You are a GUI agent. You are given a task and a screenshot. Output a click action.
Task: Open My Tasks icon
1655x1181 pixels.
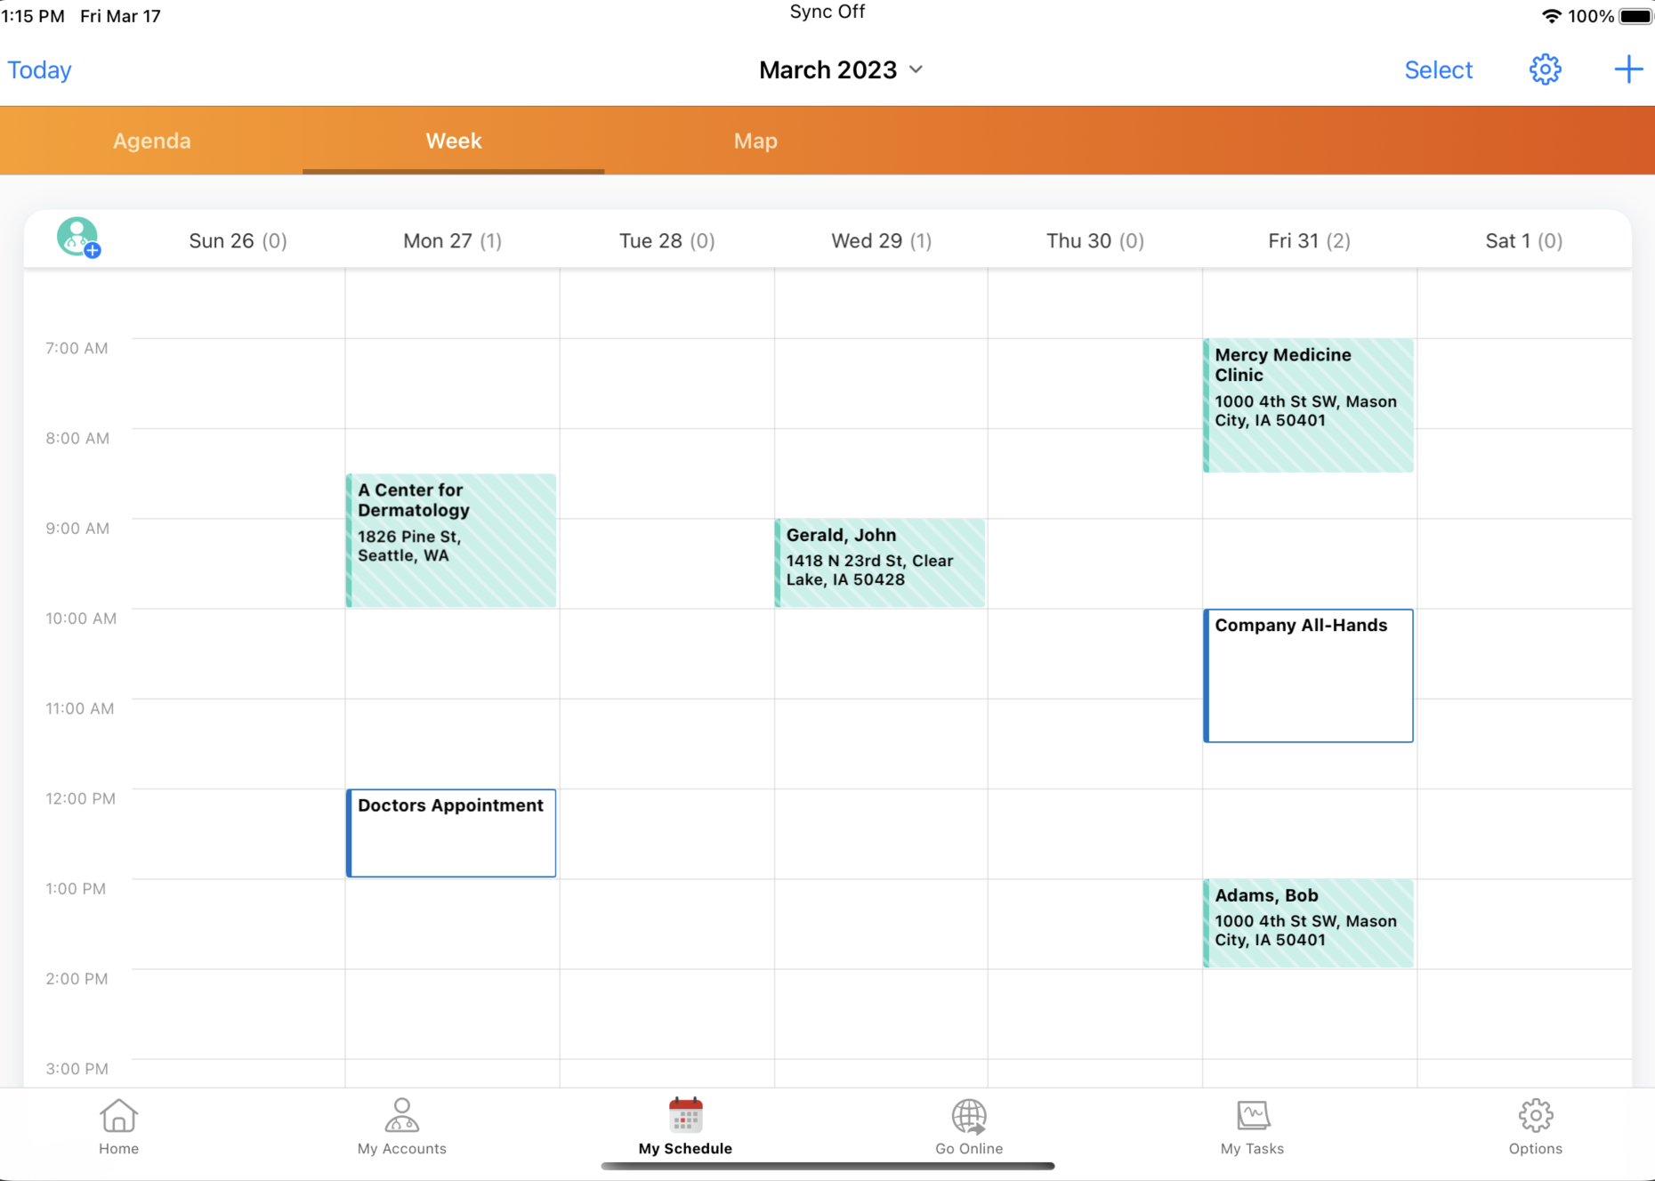(1251, 1114)
